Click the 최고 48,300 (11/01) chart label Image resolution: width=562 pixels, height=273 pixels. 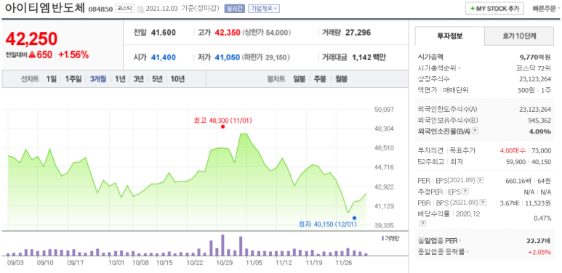click(x=222, y=121)
